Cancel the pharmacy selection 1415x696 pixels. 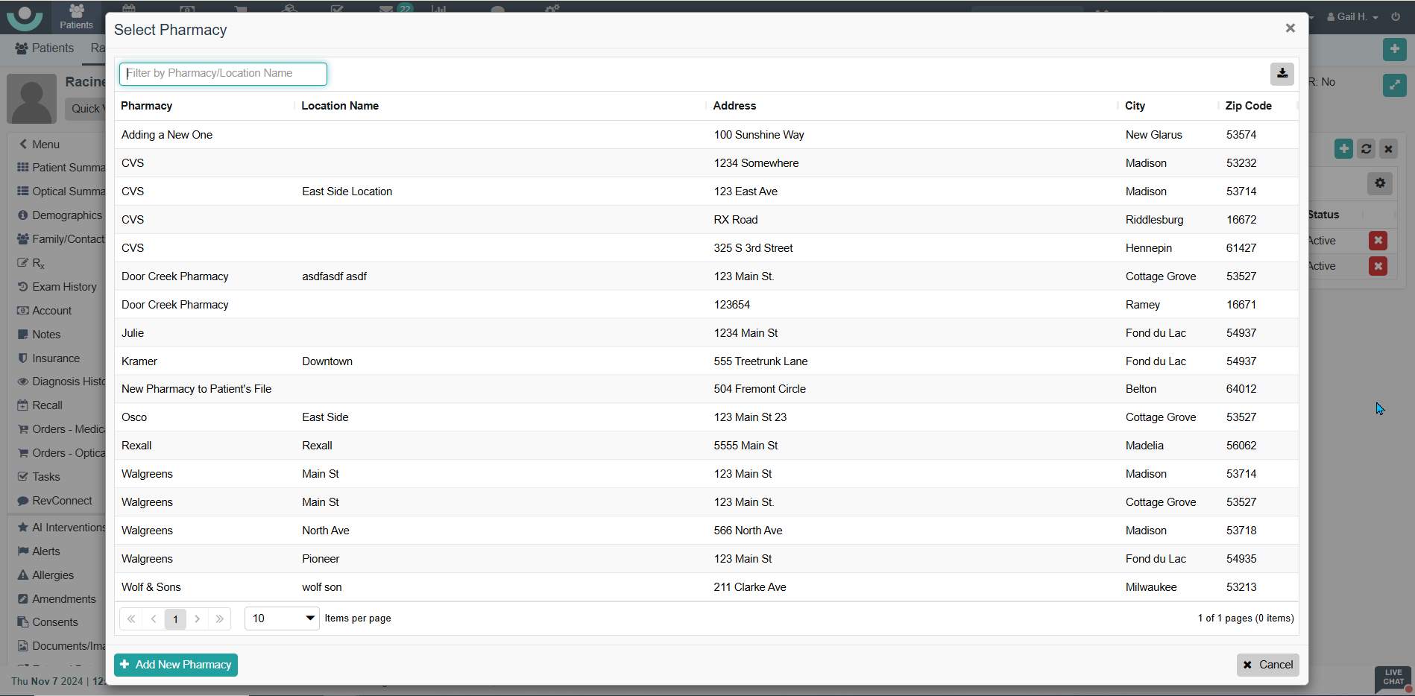pos(1267,665)
